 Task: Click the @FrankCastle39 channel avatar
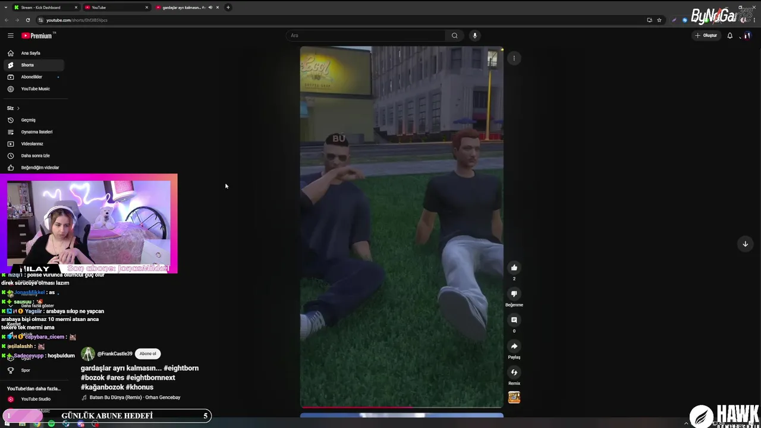[x=88, y=354]
